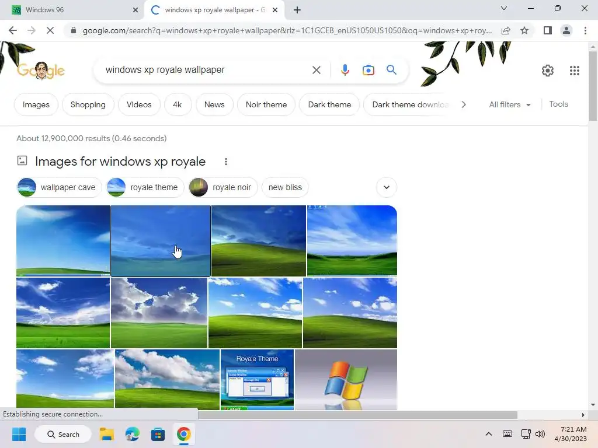
Task: Expand more image suggestion chips
Action: pyautogui.click(x=387, y=187)
